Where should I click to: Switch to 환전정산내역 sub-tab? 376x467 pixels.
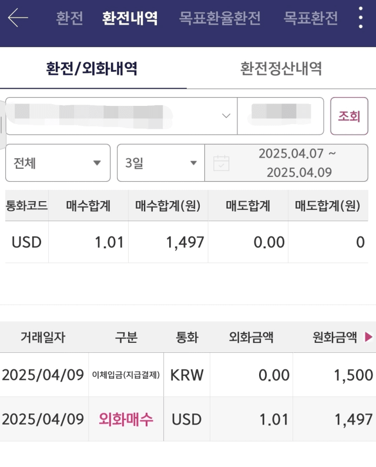click(x=281, y=68)
